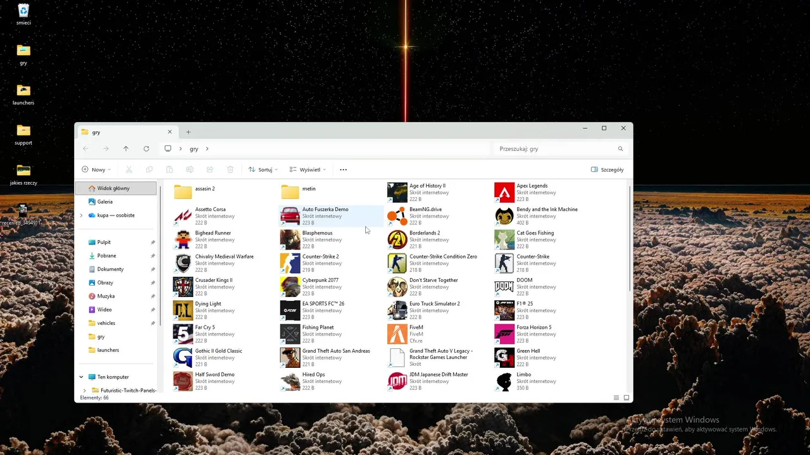The width and height of the screenshot is (810, 455).
Task: Click the chevron after gry in address bar
Action: (x=207, y=149)
